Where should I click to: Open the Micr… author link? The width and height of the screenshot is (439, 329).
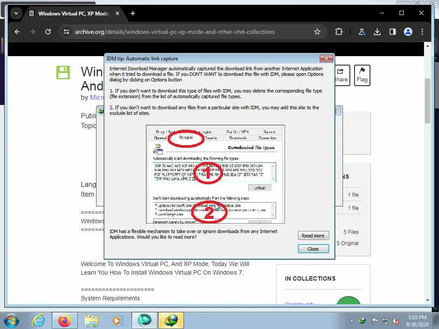[x=96, y=97]
